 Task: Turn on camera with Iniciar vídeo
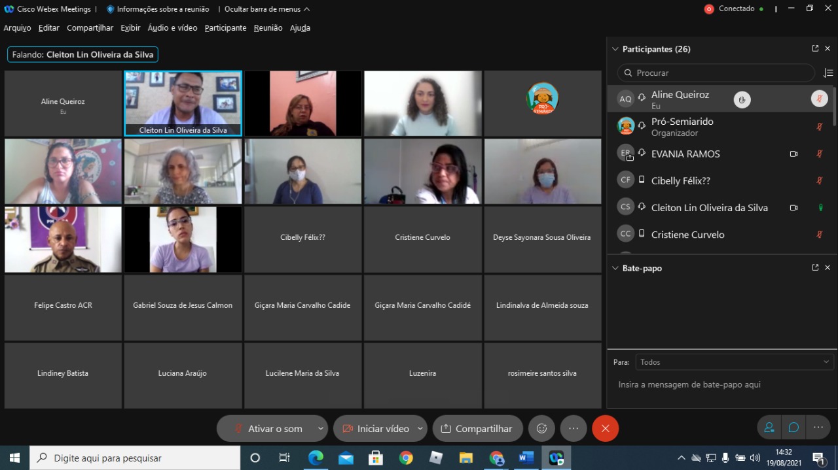(376, 429)
